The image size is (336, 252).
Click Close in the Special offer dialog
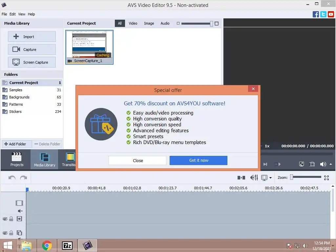pyautogui.click(x=137, y=160)
